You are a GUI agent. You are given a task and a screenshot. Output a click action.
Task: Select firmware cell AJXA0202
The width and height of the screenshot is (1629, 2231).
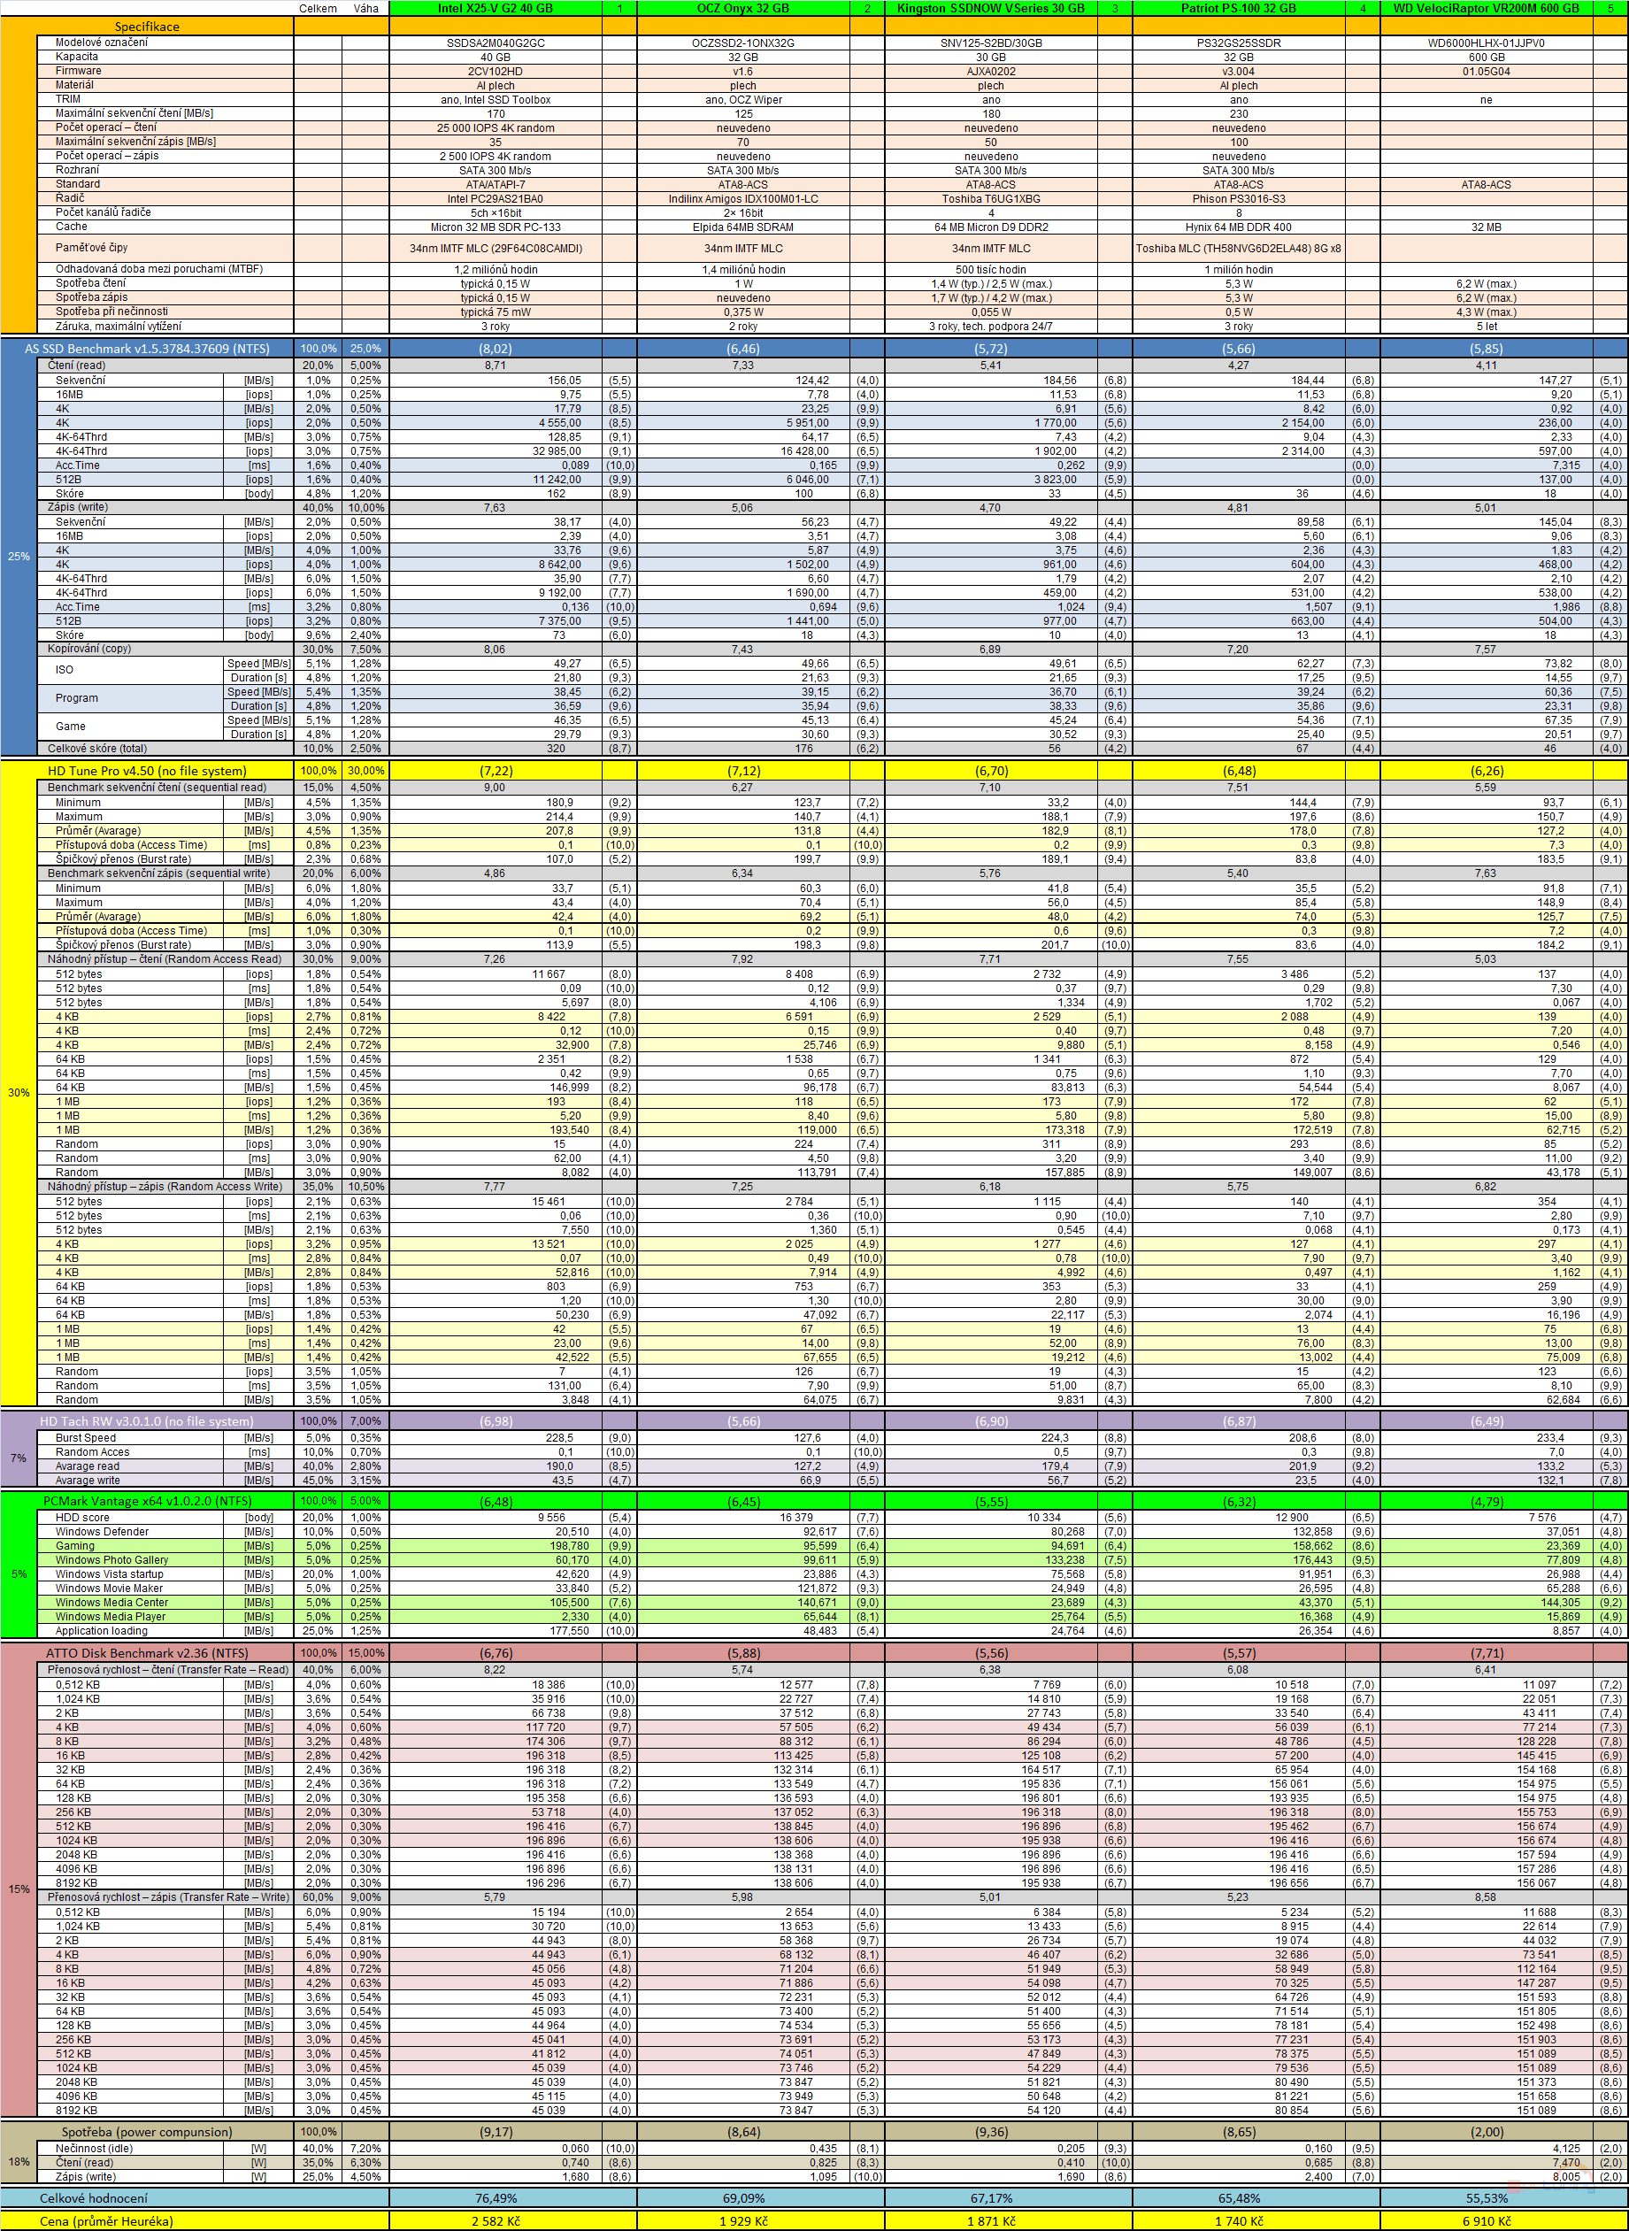tap(990, 71)
